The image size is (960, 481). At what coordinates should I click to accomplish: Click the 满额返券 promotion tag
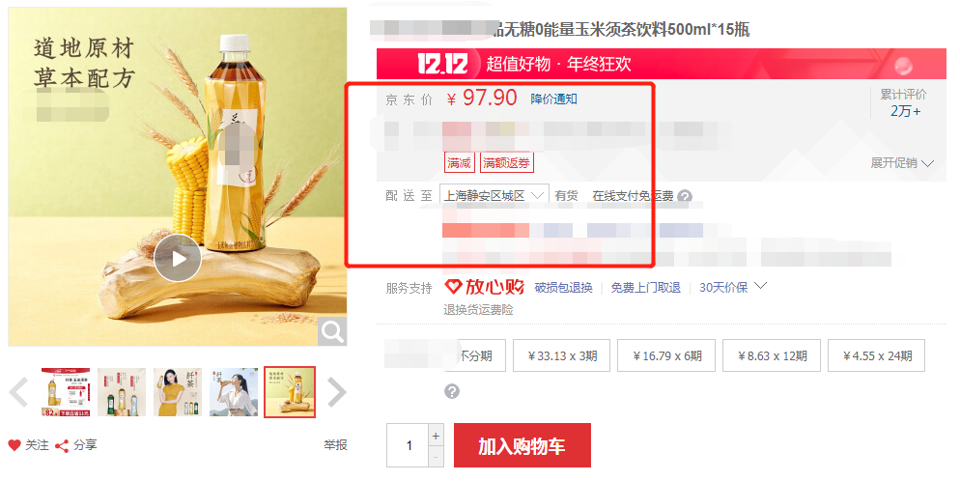tap(506, 163)
